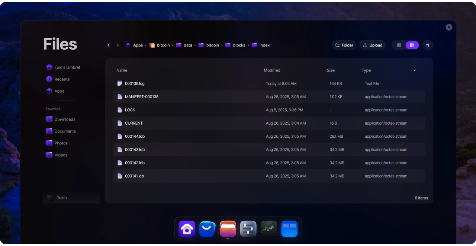Select the 000139.log file row
The height and width of the screenshot is (246, 476).
point(135,84)
